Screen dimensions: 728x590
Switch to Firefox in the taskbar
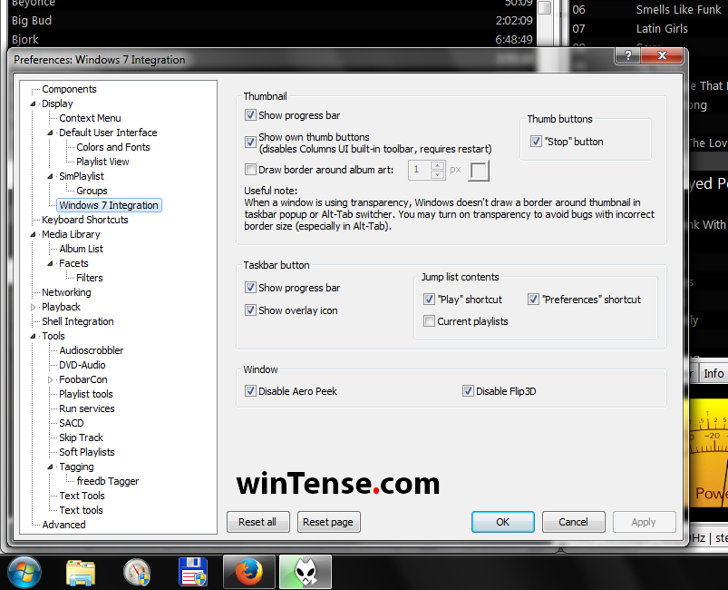coord(248,572)
